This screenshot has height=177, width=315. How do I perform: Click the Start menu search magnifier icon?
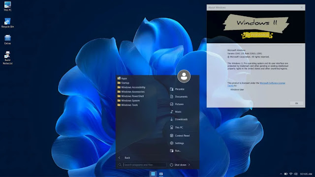point(120,165)
